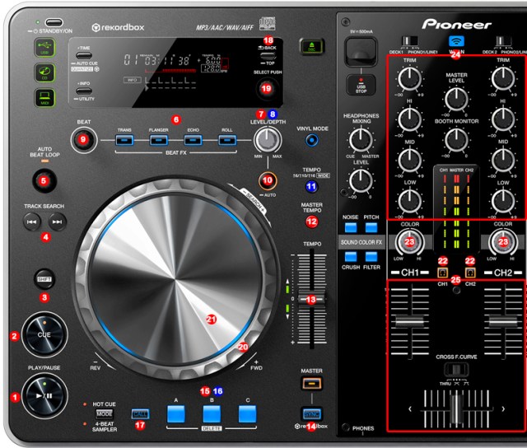This screenshot has width=527, height=448.
Task: Click the CH2 COLOR effect knob
Action: click(x=503, y=241)
